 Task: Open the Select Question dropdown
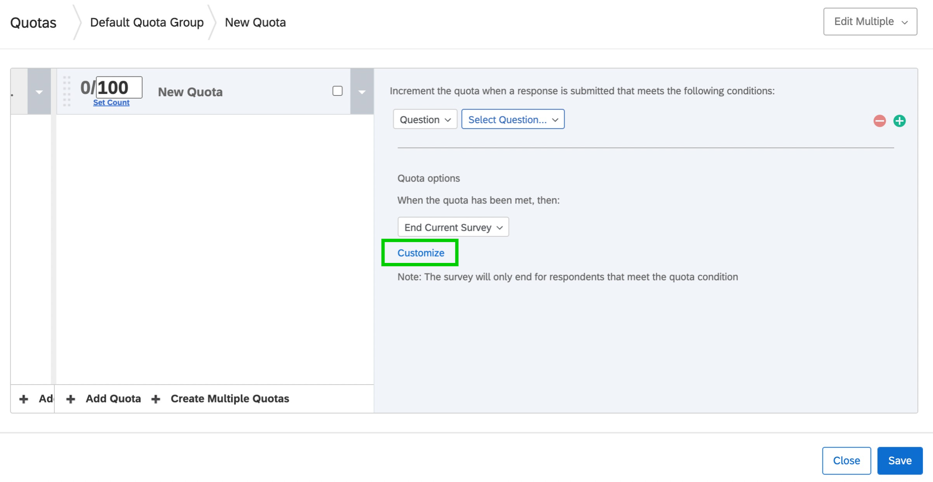(x=513, y=119)
